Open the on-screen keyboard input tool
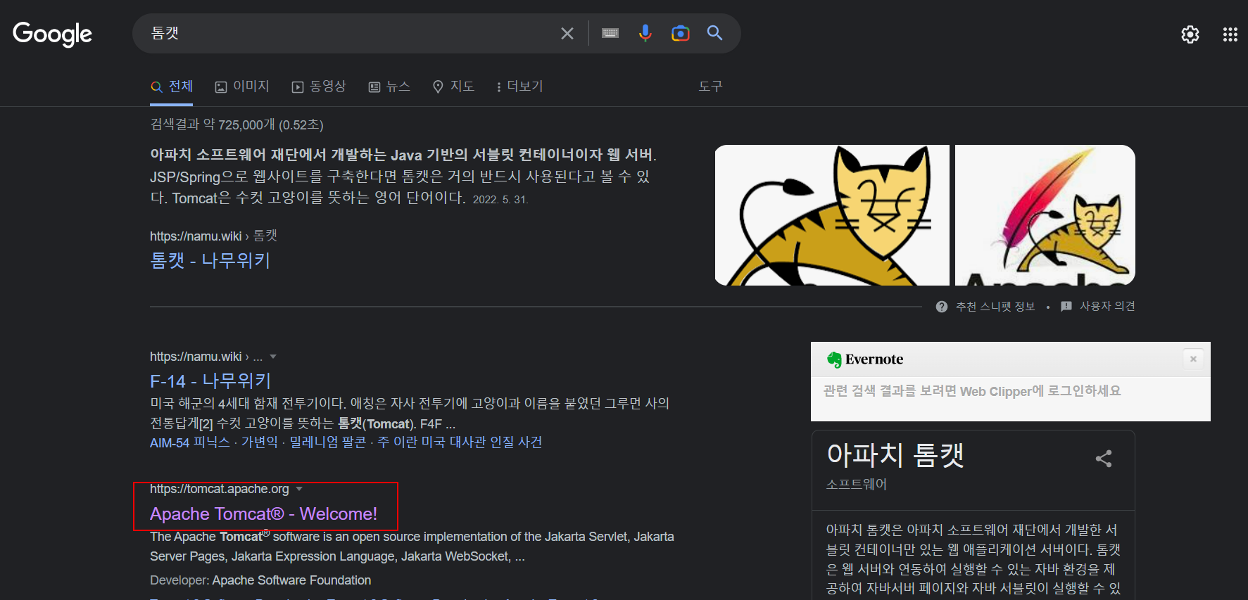Image resolution: width=1248 pixels, height=600 pixels. tap(610, 33)
